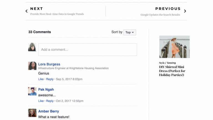Type in the Add a comment field
Image resolution: width=213 pixels, height=120 pixels.
[x=87, y=50]
